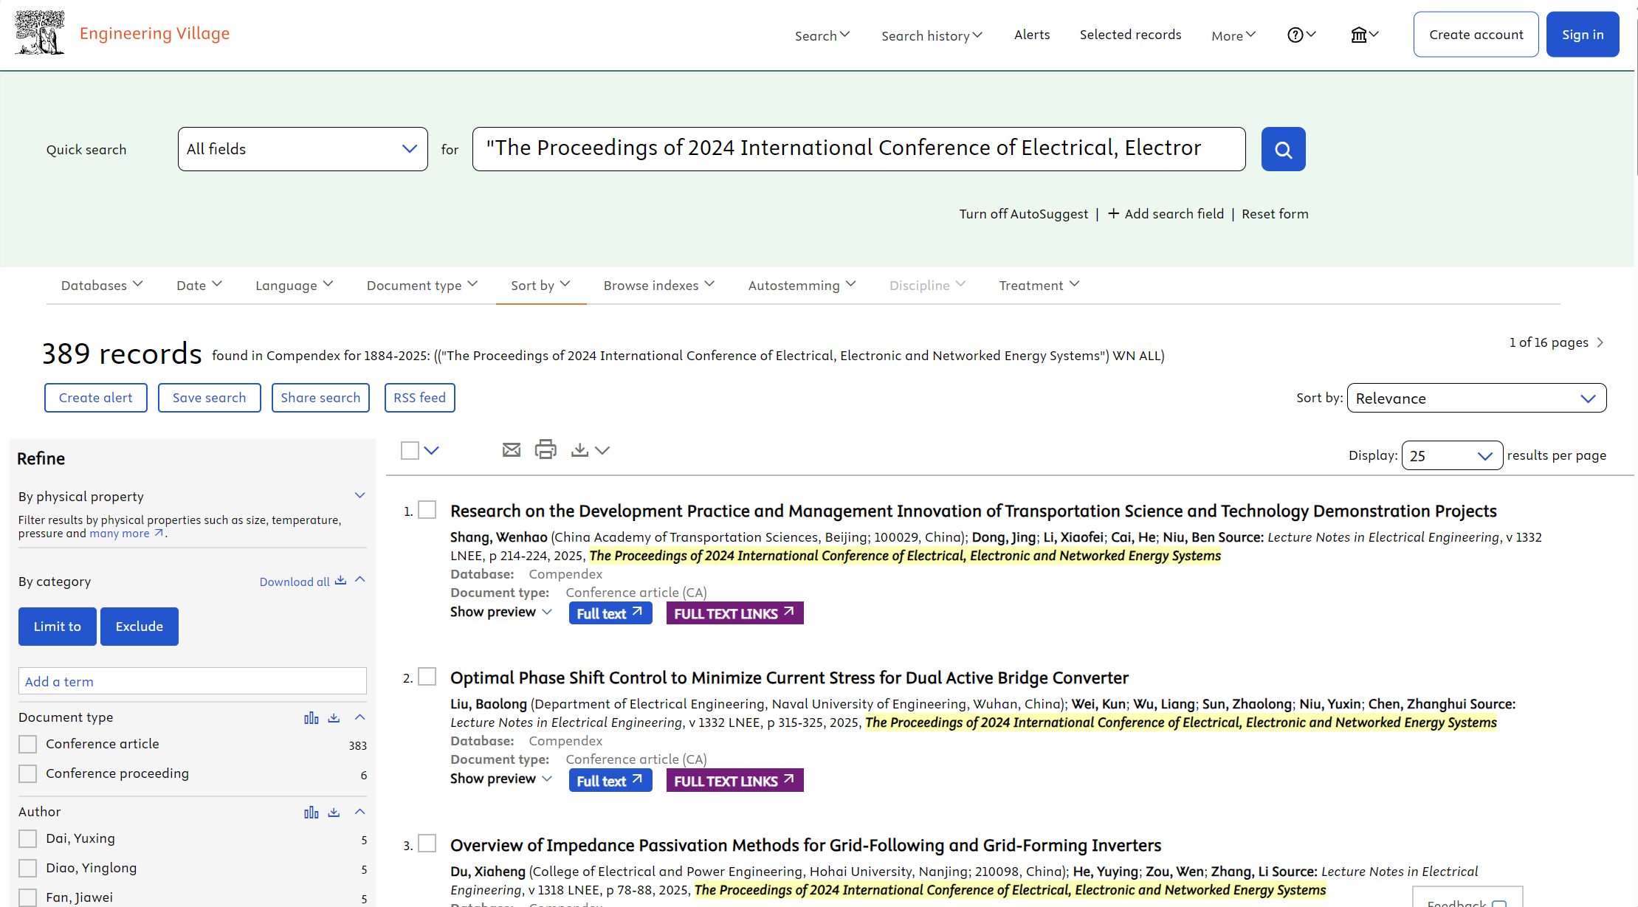Screen dimensions: 1638x907
Task: Click the Engineering Village tree logo
Action: click(x=40, y=33)
